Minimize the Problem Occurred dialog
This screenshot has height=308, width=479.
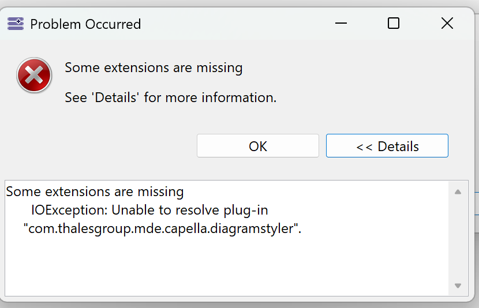(340, 23)
